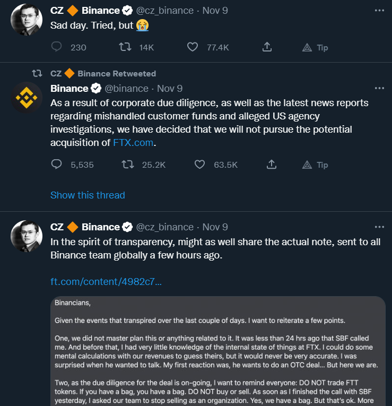Viewport: 392px width, 406px height.
Task: Like the "Sad day" tweet
Action: 193,47
